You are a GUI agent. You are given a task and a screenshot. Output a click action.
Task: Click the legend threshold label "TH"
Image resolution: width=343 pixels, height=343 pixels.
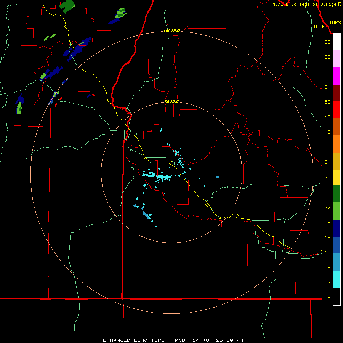(327, 297)
